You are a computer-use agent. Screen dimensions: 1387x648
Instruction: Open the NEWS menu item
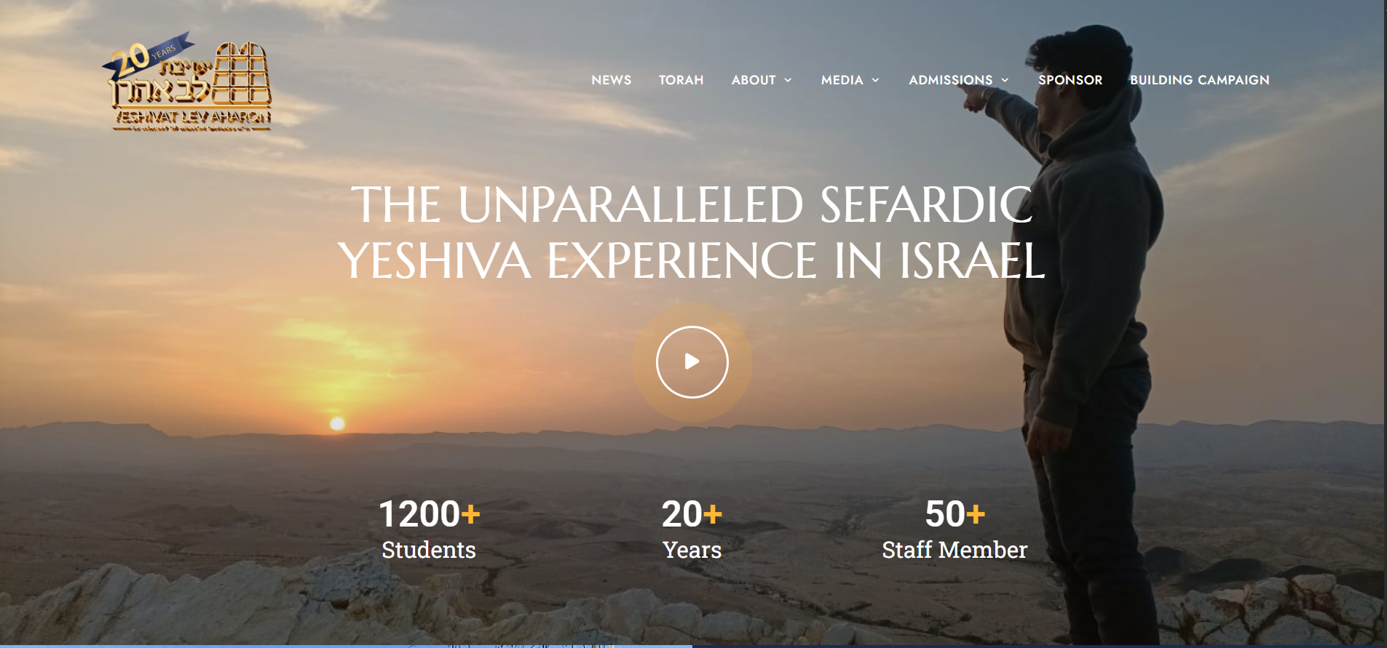point(611,80)
